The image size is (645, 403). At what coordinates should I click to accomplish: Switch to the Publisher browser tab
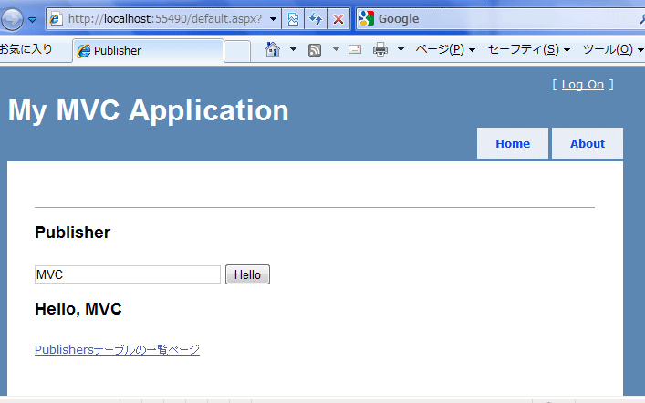(146, 51)
